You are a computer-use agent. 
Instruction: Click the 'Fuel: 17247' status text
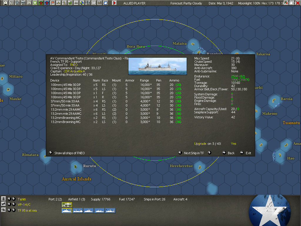click(127, 199)
